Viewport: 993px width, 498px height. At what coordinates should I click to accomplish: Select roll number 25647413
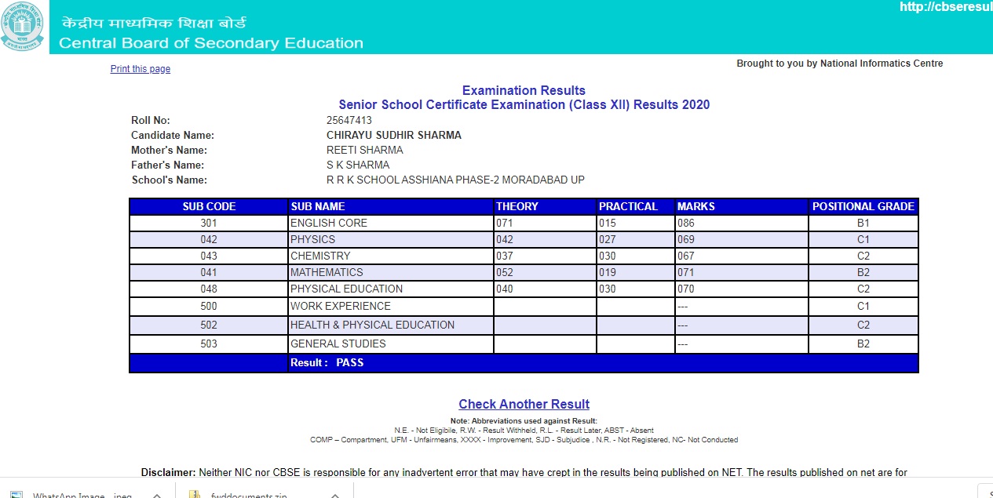[x=349, y=121]
